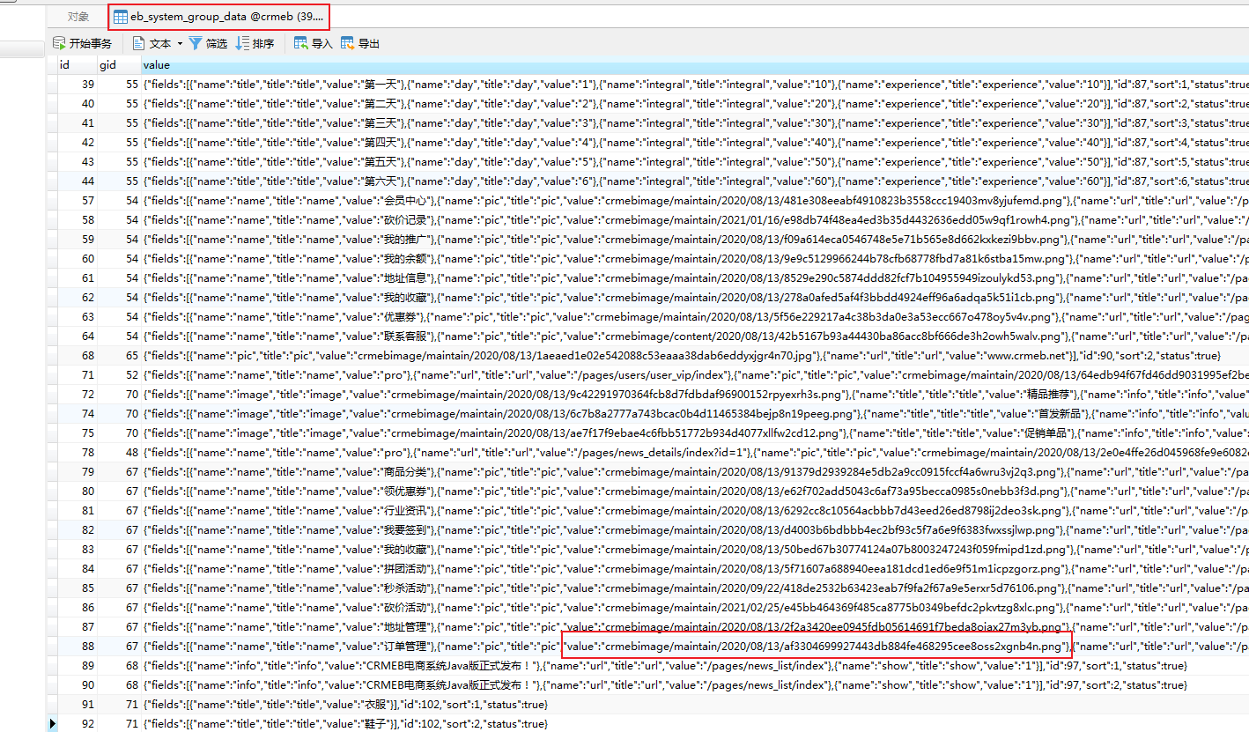This screenshot has height=732, width=1249.
Task: Click the value column header
Action: [695, 65]
